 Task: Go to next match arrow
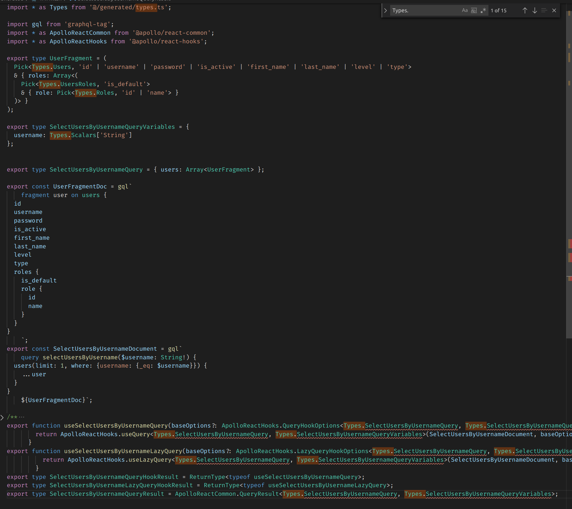coord(535,10)
